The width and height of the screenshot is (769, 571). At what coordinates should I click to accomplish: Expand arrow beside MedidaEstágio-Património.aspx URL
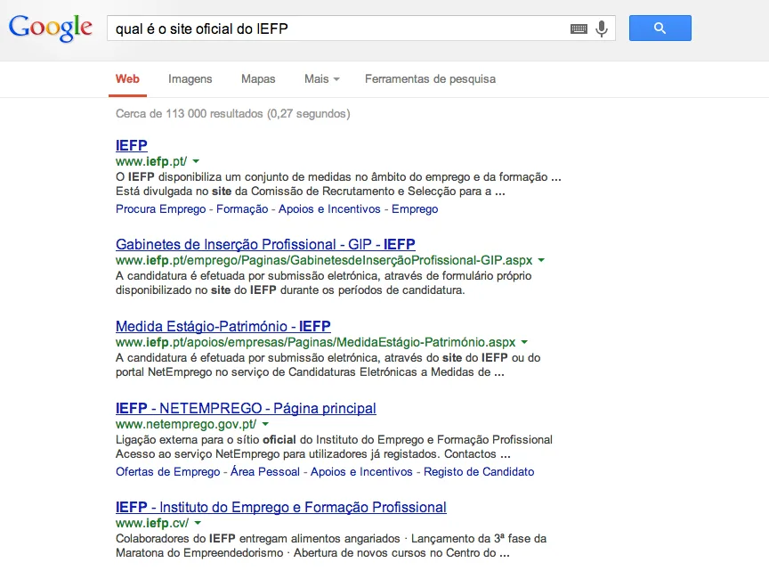[524, 342]
